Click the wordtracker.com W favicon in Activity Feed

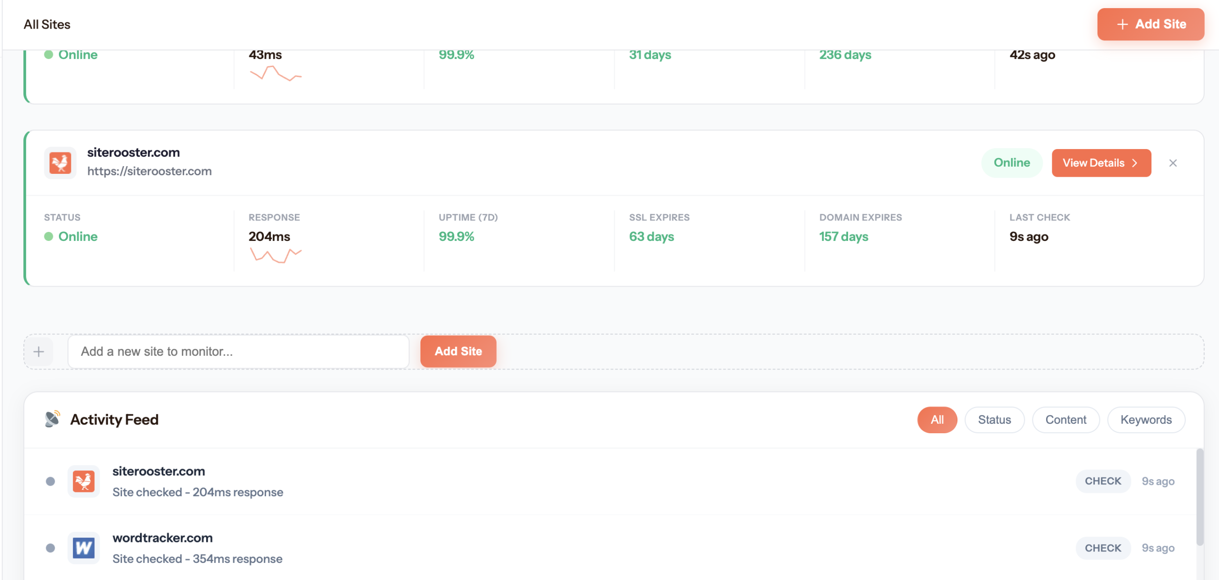click(x=83, y=548)
